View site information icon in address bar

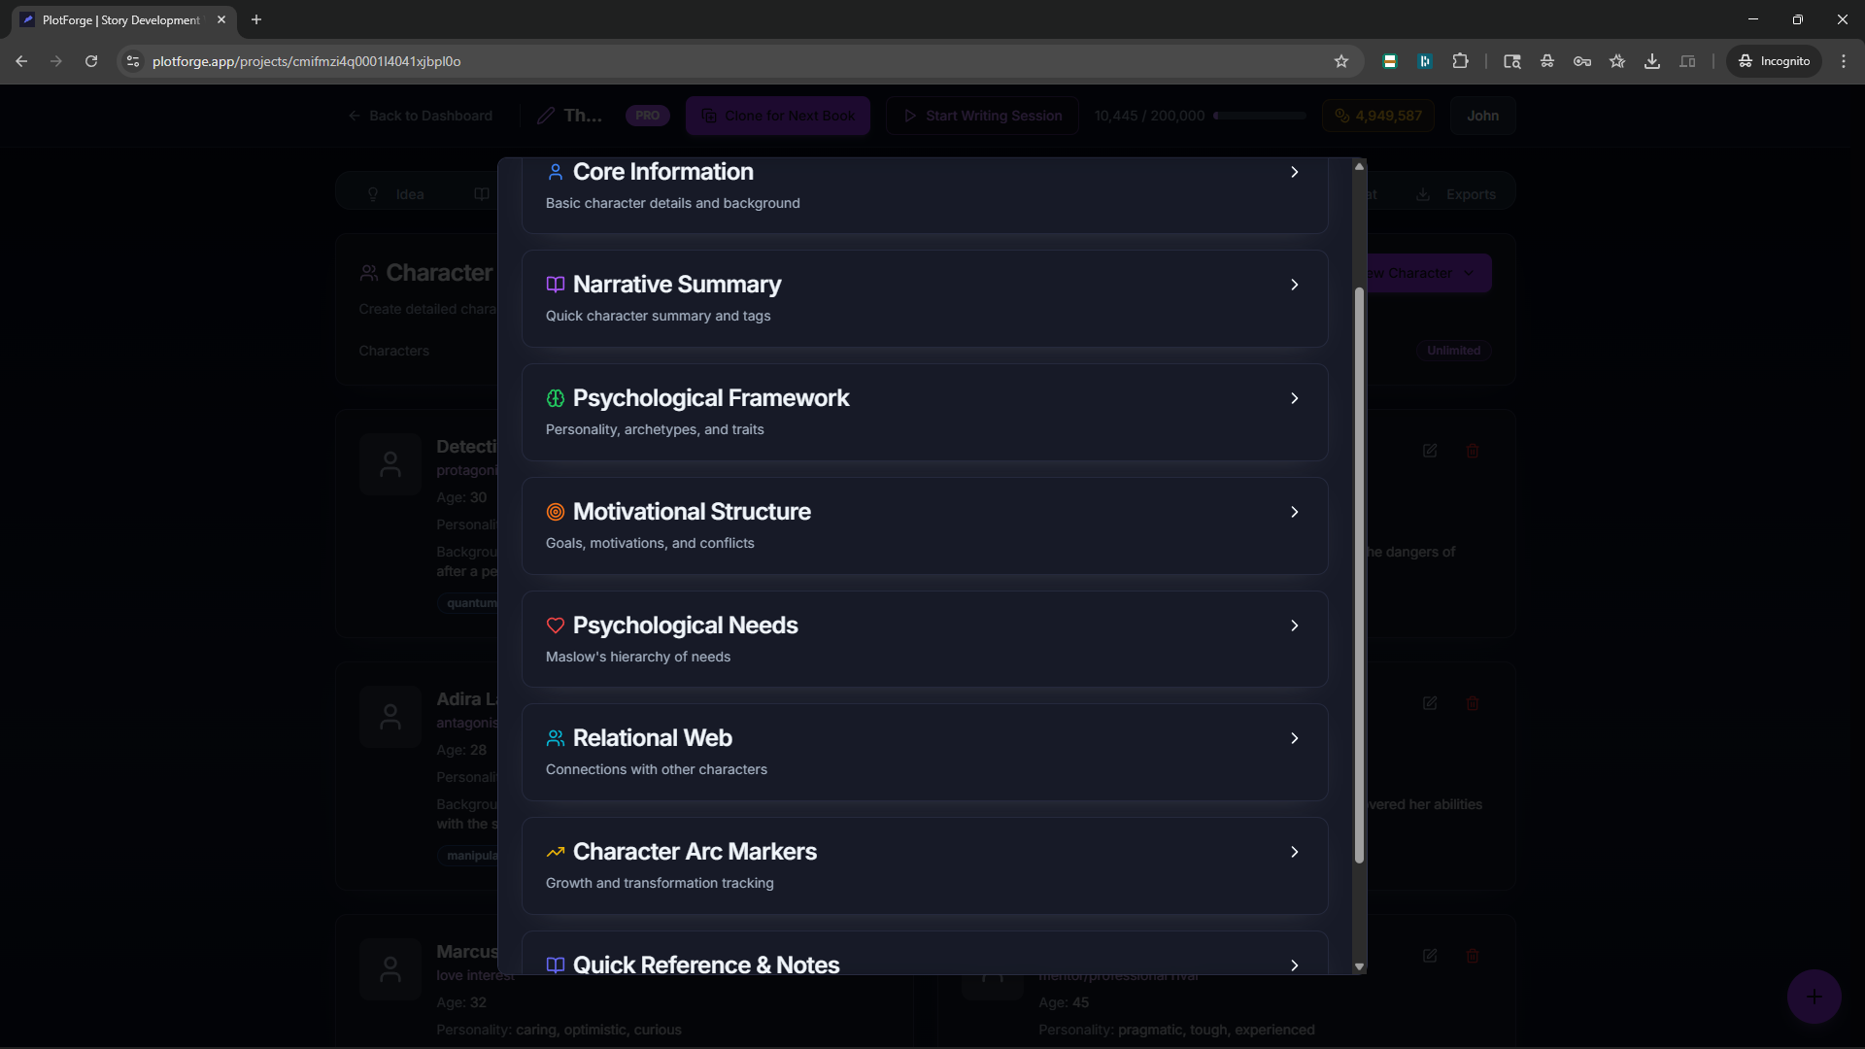pyautogui.click(x=133, y=61)
